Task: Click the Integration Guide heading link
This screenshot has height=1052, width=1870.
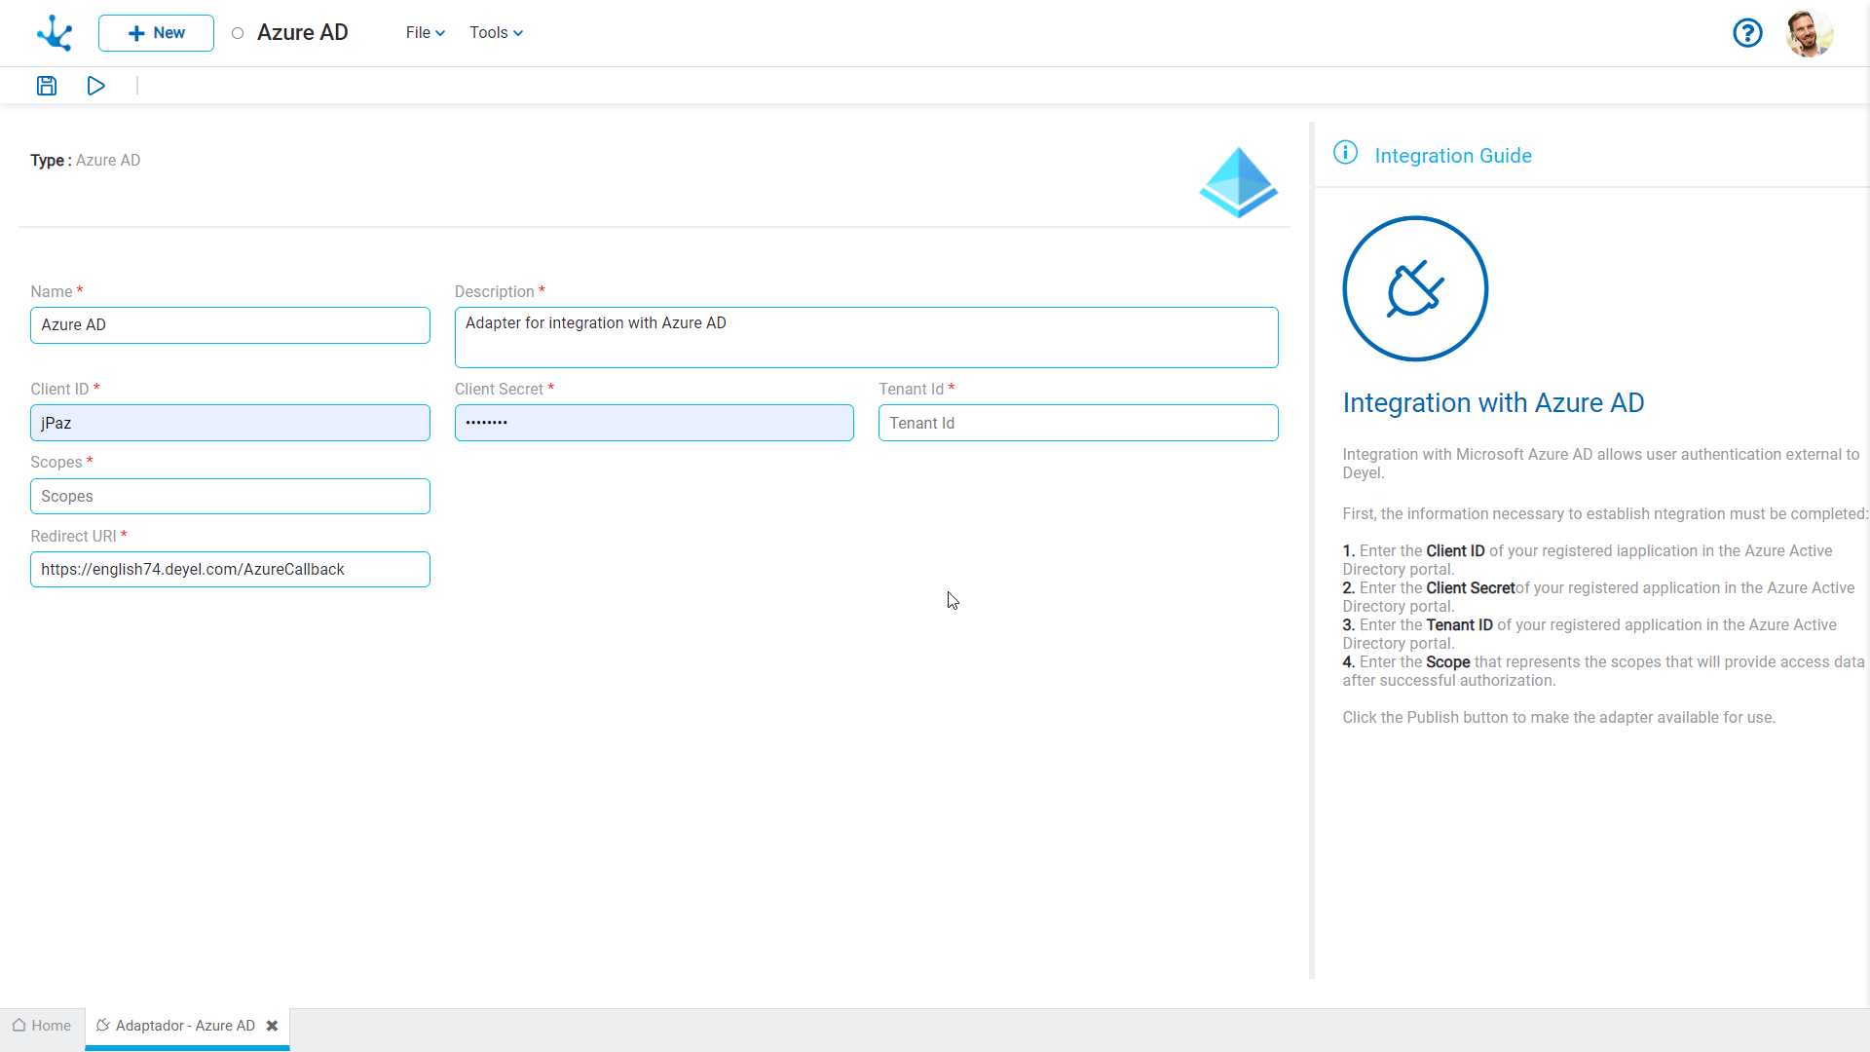Action: (1452, 156)
